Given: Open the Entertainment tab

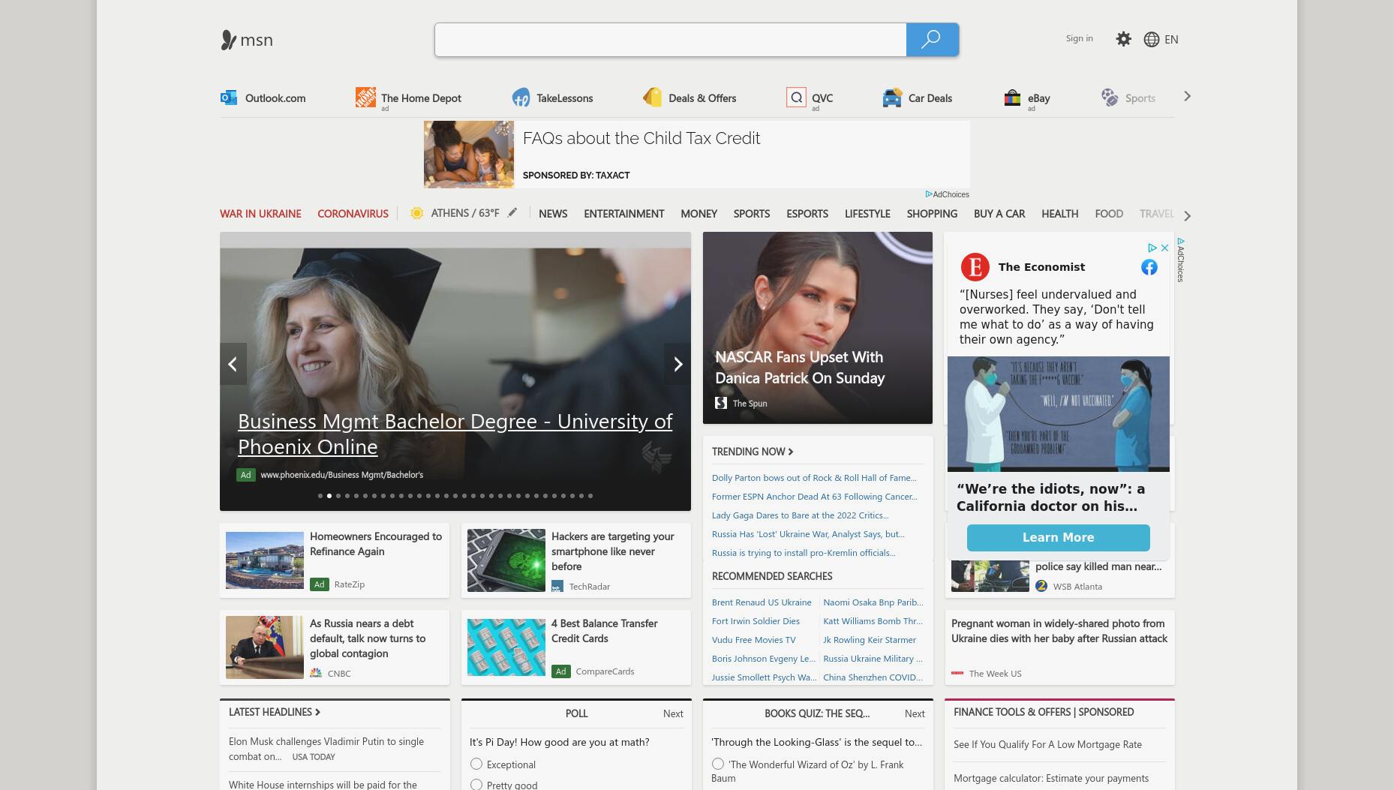Looking at the screenshot, I should tap(624, 213).
